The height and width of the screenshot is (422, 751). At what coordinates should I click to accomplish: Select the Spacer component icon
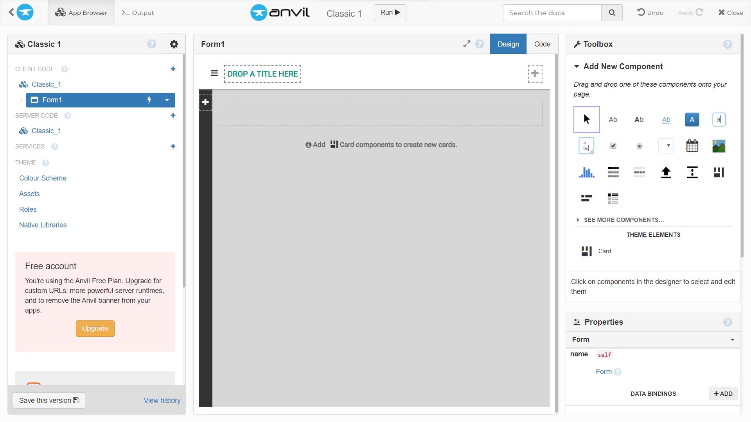click(x=692, y=172)
